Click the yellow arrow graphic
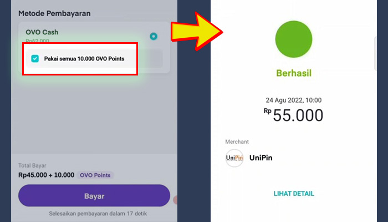The width and height of the screenshot is (388, 222). [x=197, y=32]
